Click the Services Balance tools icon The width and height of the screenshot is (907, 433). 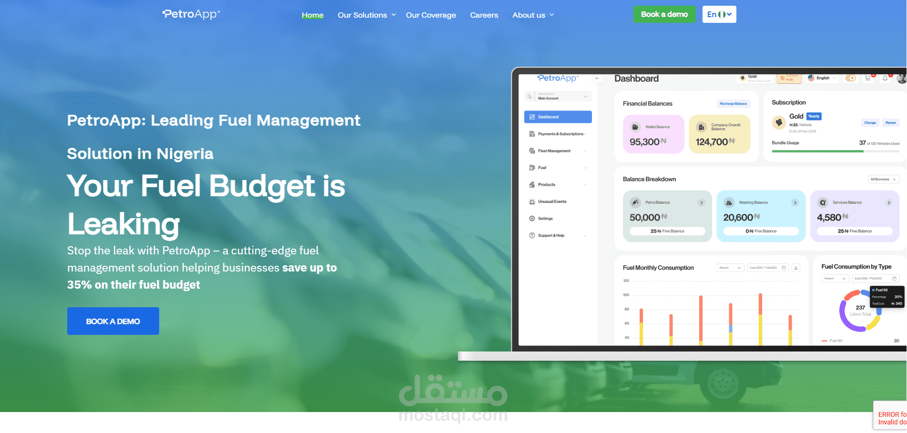[x=823, y=202]
